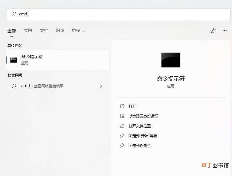Switch to the 文档 tab
This screenshot has height=176, width=232.
(44, 30)
